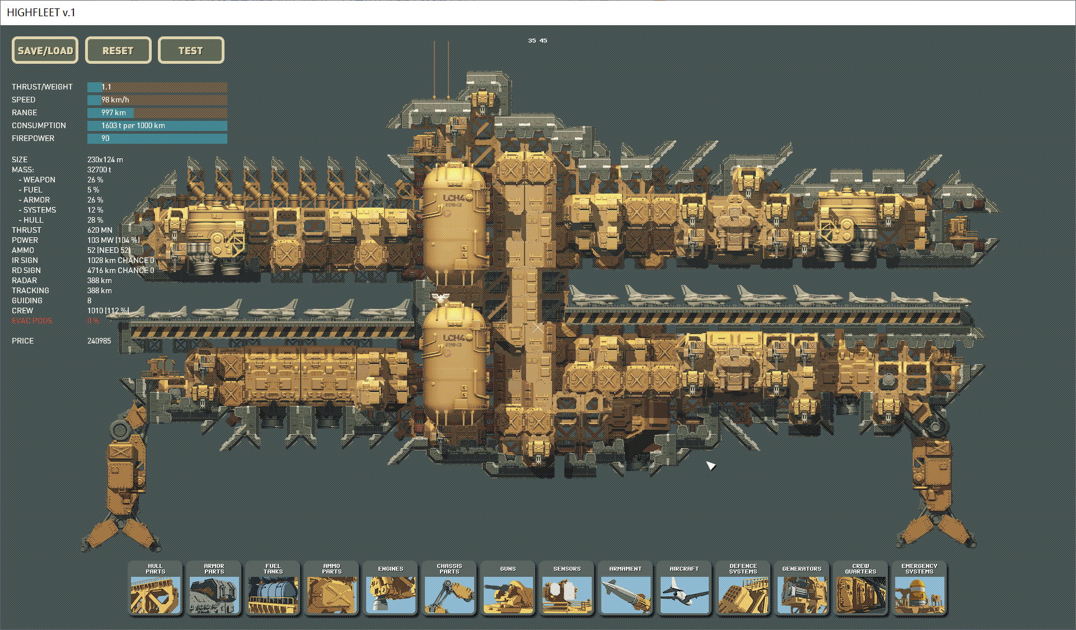Viewport: 1076px width, 630px height.
Task: Click the SAVE/LOAD button
Action: pyautogui.click(x=45, y=50)
